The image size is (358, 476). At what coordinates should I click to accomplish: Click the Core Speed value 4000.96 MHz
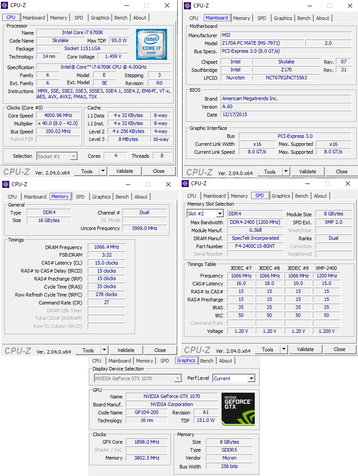pyautogui.click(x=58, y=115)
